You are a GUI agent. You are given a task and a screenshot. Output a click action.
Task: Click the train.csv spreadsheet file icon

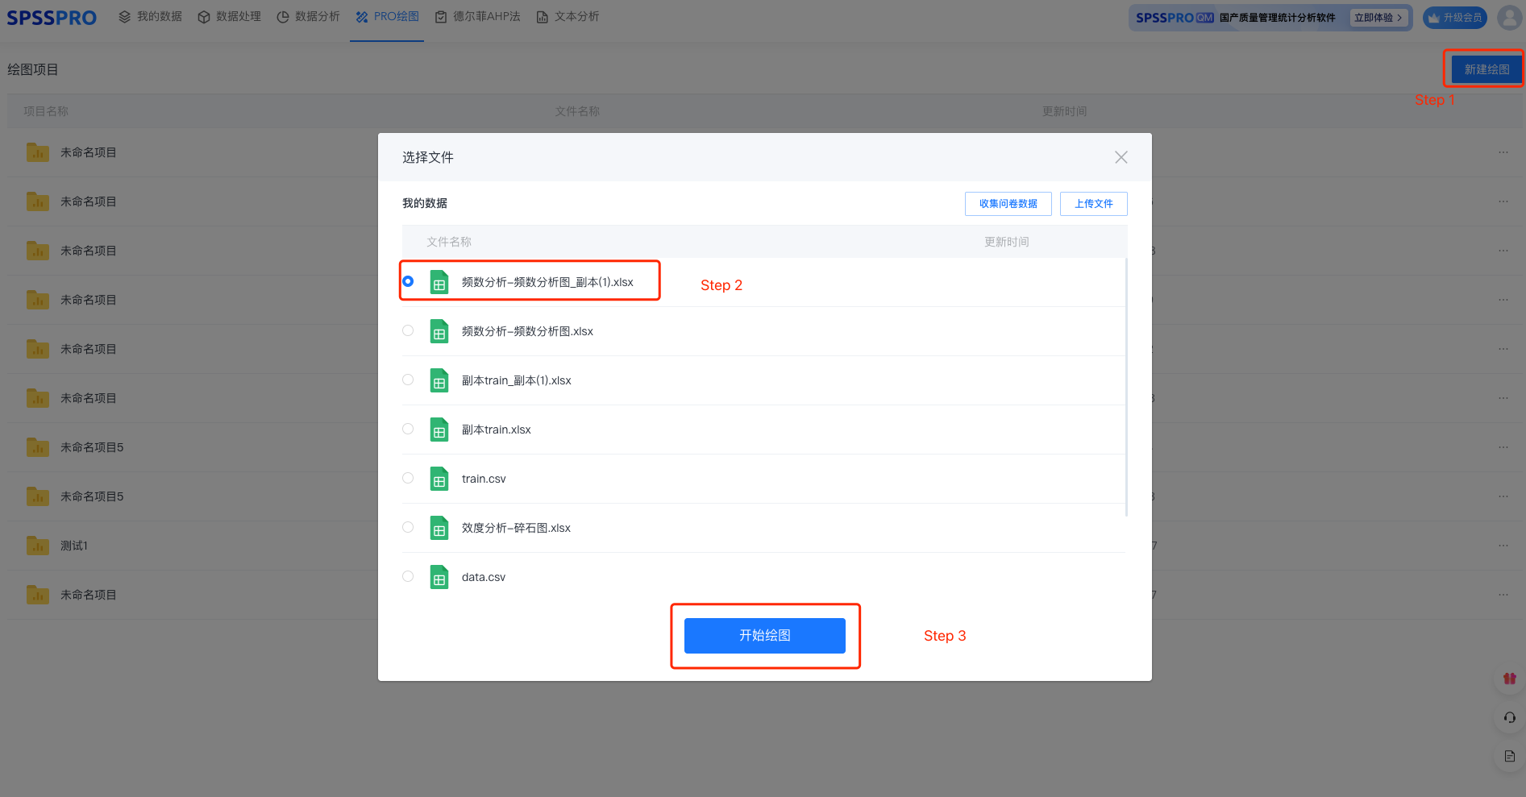(439, 479)
